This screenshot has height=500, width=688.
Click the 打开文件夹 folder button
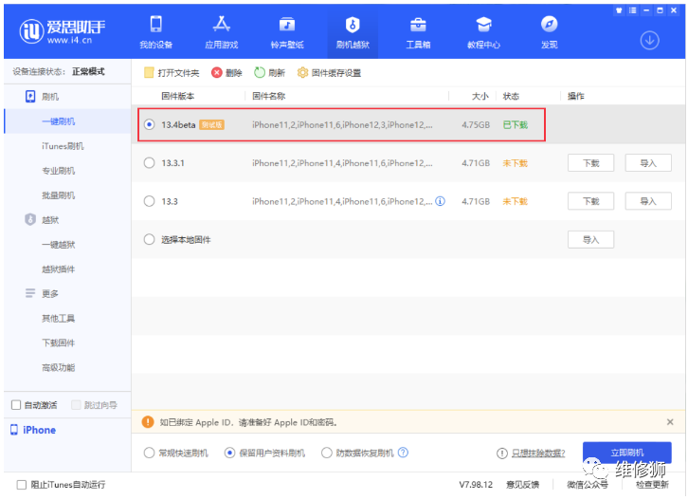click(x=172, y=72)
